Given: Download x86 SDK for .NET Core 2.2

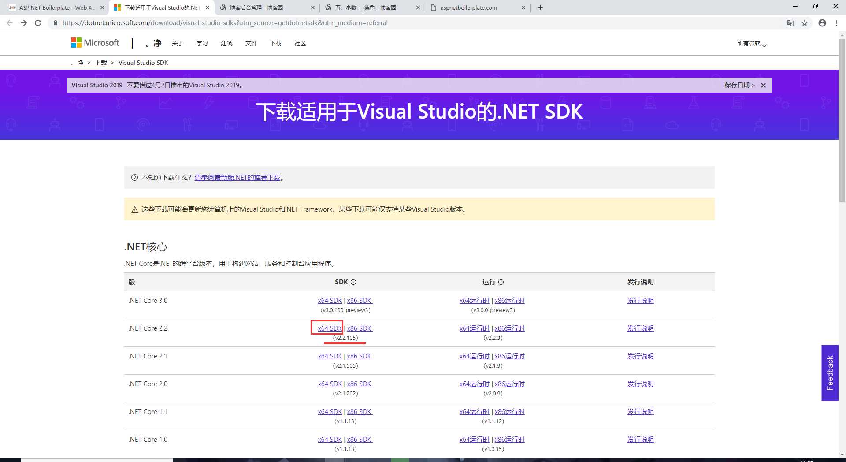Looking at the screenshot, I should (360, 328).
